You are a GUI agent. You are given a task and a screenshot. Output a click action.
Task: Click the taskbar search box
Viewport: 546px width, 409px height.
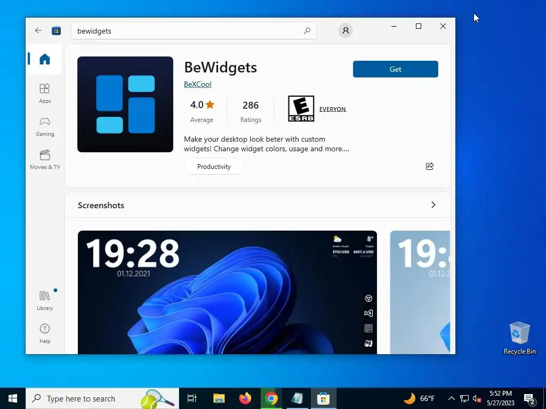[x=102, y=398]
